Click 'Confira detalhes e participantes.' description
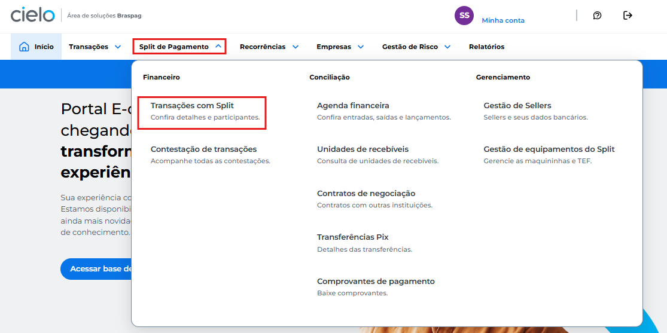This screenshot has width=667, height=333. (205, 117)
